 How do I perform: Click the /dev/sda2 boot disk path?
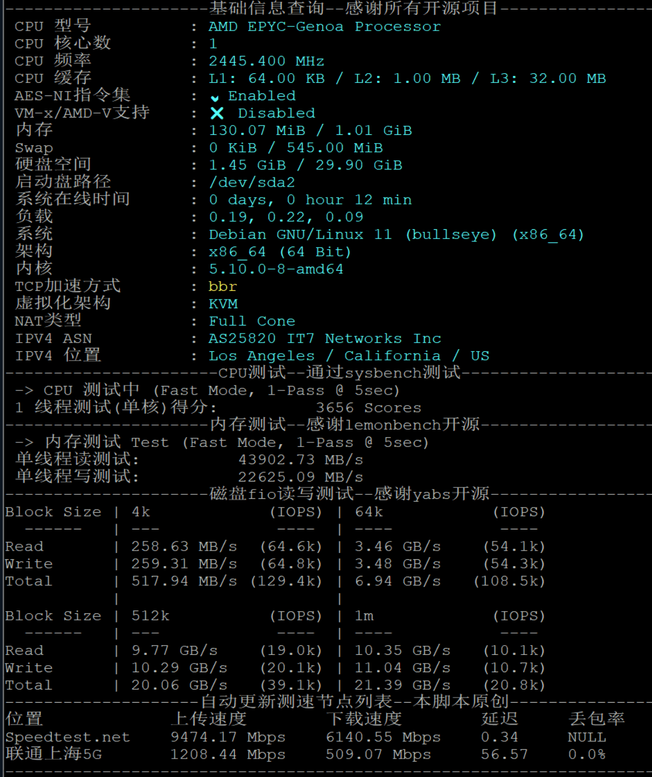(x=252, y=183)
